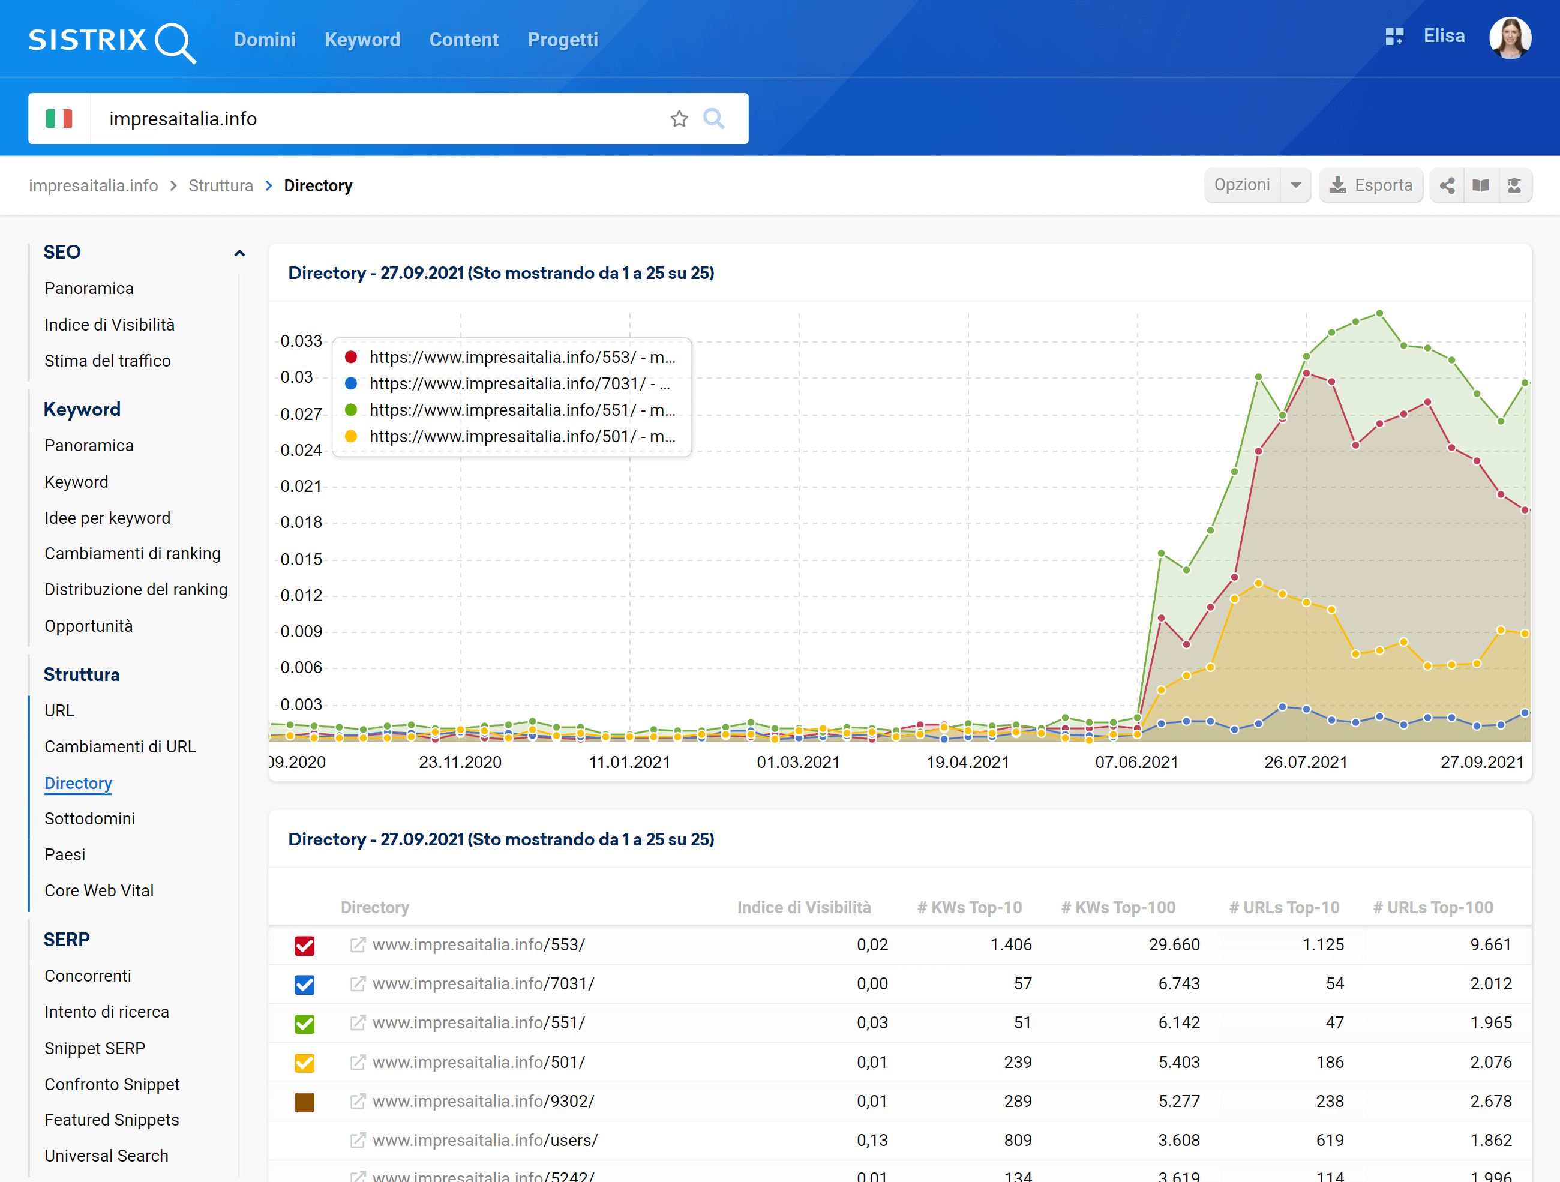Screen dimensions: 1560x1182
Task: Open Universal Search
Action: pyautogui.click(x=106, y=1155)
